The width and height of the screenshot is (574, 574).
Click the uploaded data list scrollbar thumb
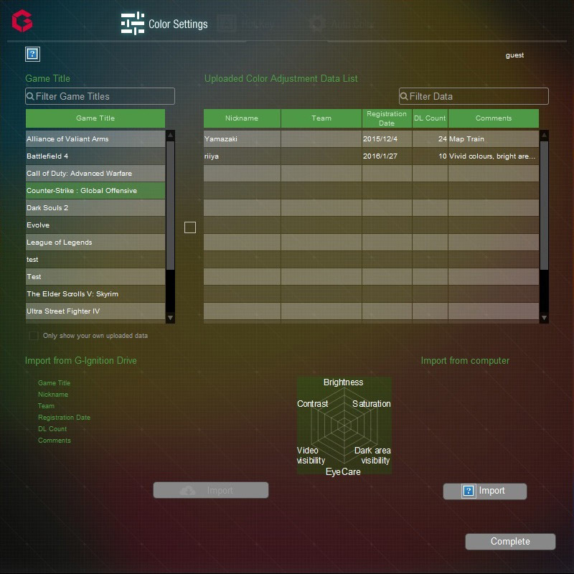[544, 205]
